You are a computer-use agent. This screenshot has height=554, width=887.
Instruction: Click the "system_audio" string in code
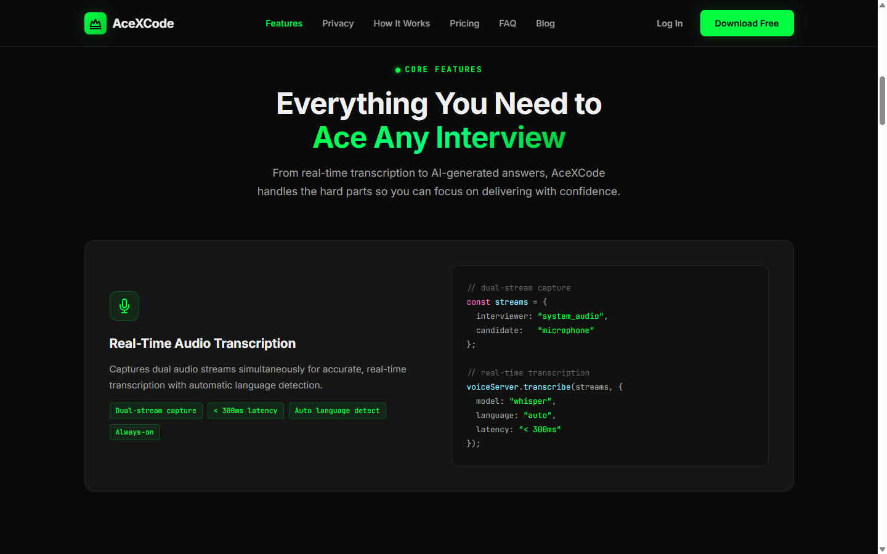pyautogui.click(x=570, y=316)
